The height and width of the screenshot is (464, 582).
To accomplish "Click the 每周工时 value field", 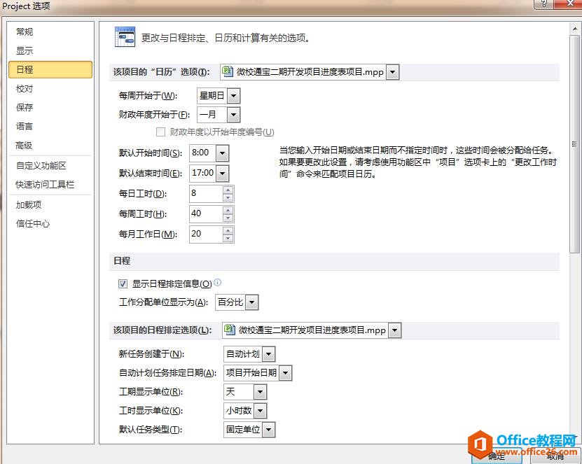I will [206, 214].
